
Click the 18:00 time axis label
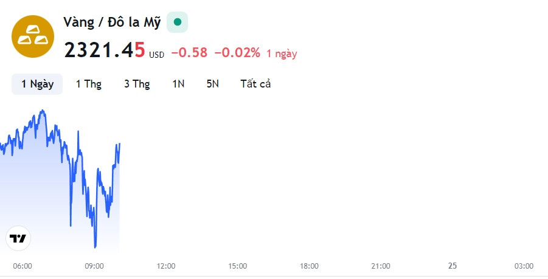click(x=309, y=266)
